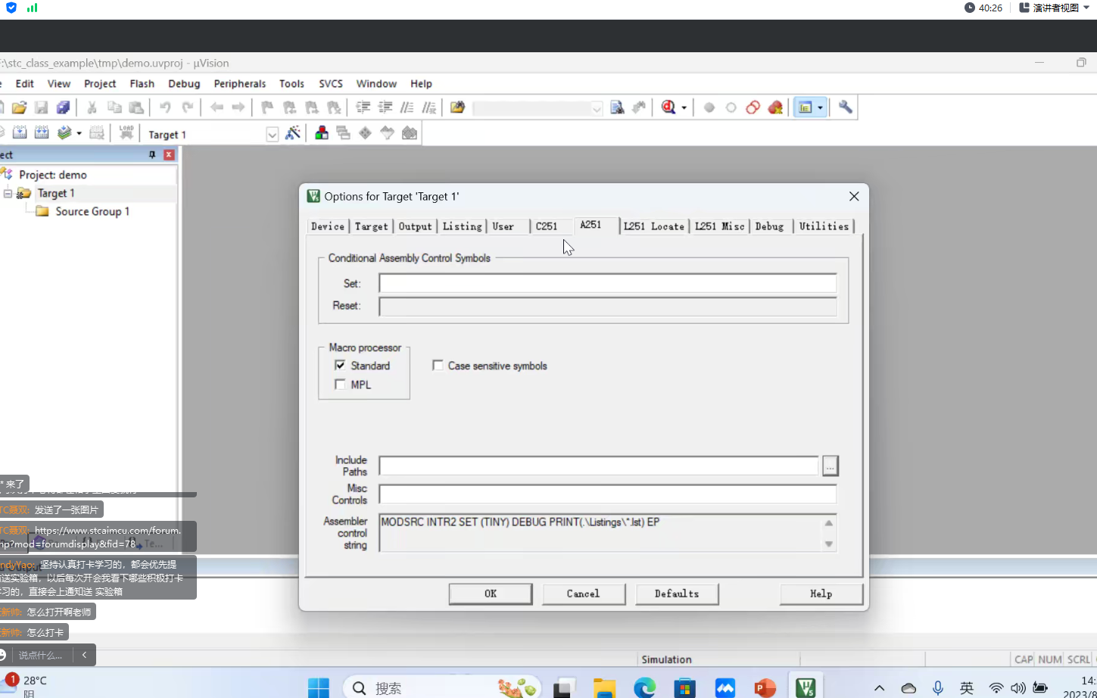Open Target Options magic wand icon

coord(293,133)
